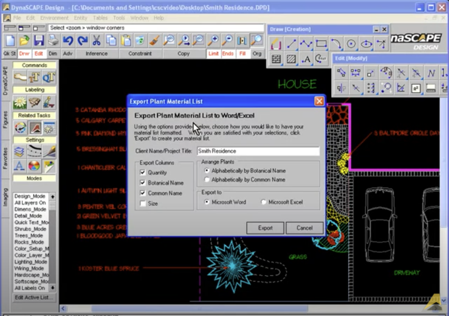Click the Client Name/Project Title field

(258, 151)
